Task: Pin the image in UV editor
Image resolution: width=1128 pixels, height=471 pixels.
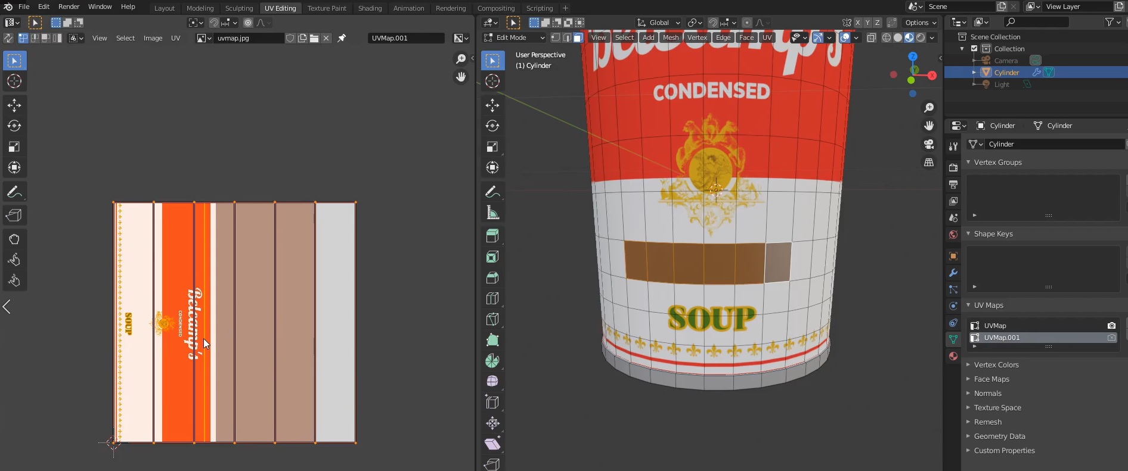Action: point(342,38)
